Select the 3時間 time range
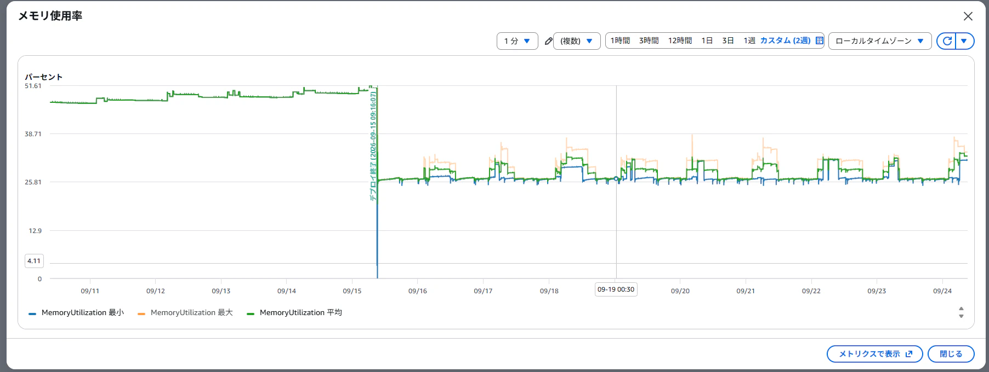 [649, 40]
